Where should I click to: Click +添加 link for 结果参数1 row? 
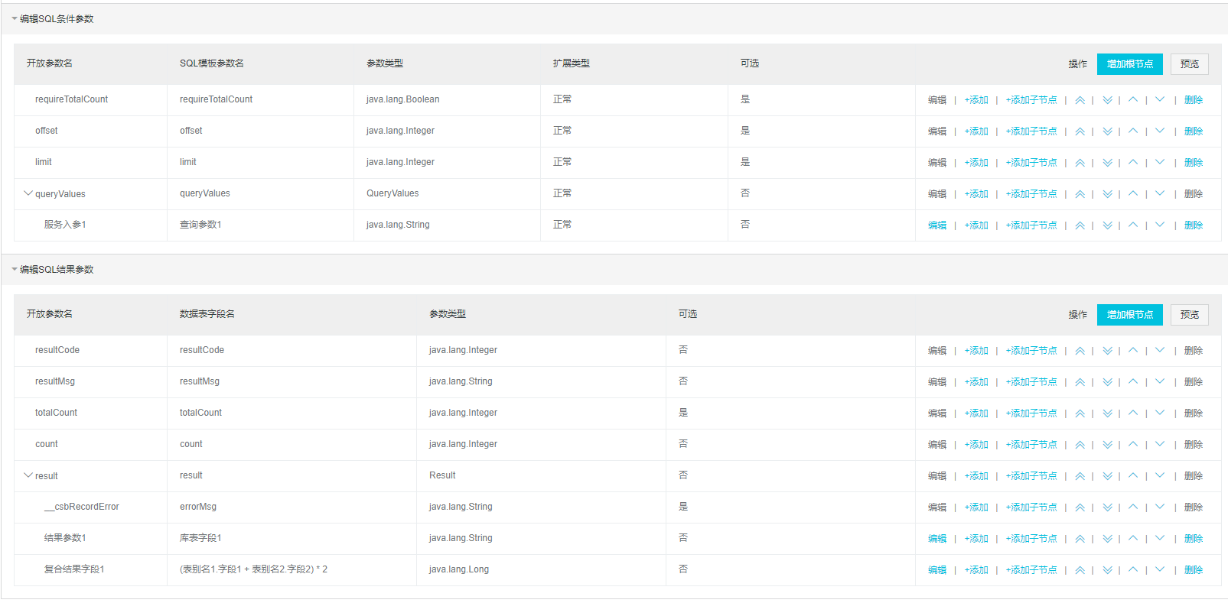click(976, 539)
